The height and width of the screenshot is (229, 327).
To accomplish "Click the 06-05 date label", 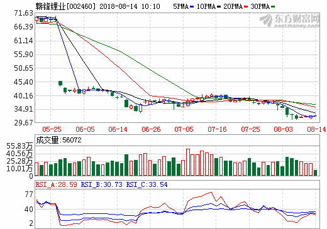I will tap(85, 129).
